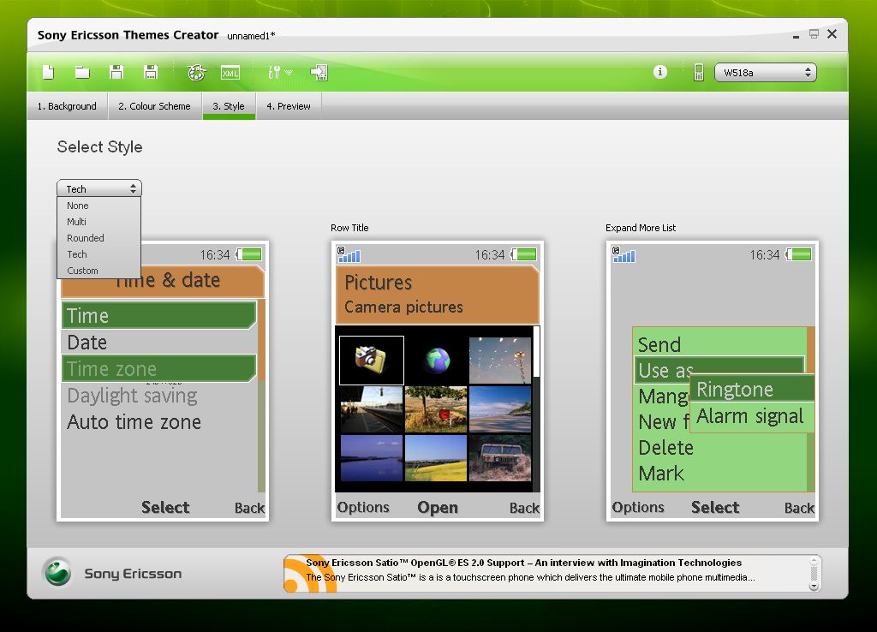The image size is (877, 632).
Task: Click Send in Expand More List
Action: coord(659,344)
